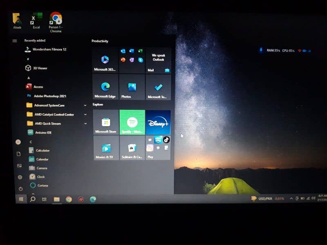Launch the Disney+ tile
The width and height of the screenshot is (327, 245).
pyautogui.click(x=158, y=122)
